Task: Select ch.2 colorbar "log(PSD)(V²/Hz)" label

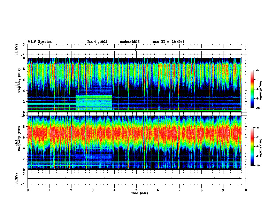Action: (x=261, y=148)
